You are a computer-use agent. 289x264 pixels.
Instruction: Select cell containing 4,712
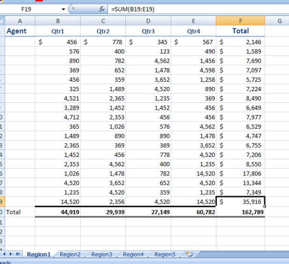[58, 117]
